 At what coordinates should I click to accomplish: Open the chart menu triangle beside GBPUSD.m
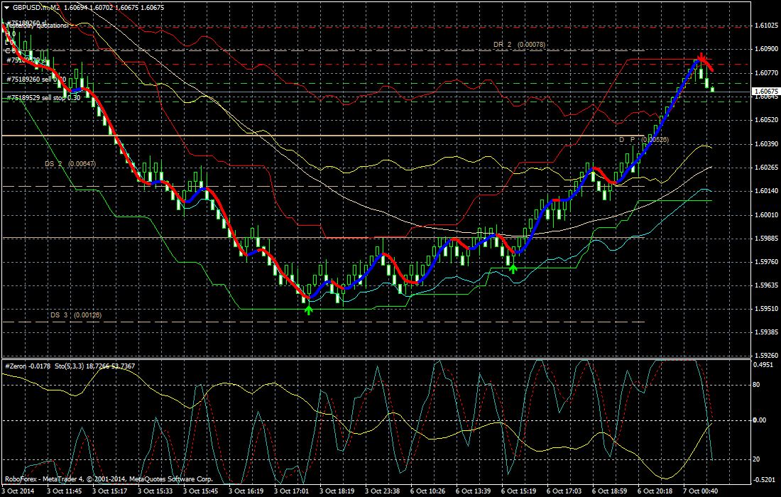tap(6, 8)
